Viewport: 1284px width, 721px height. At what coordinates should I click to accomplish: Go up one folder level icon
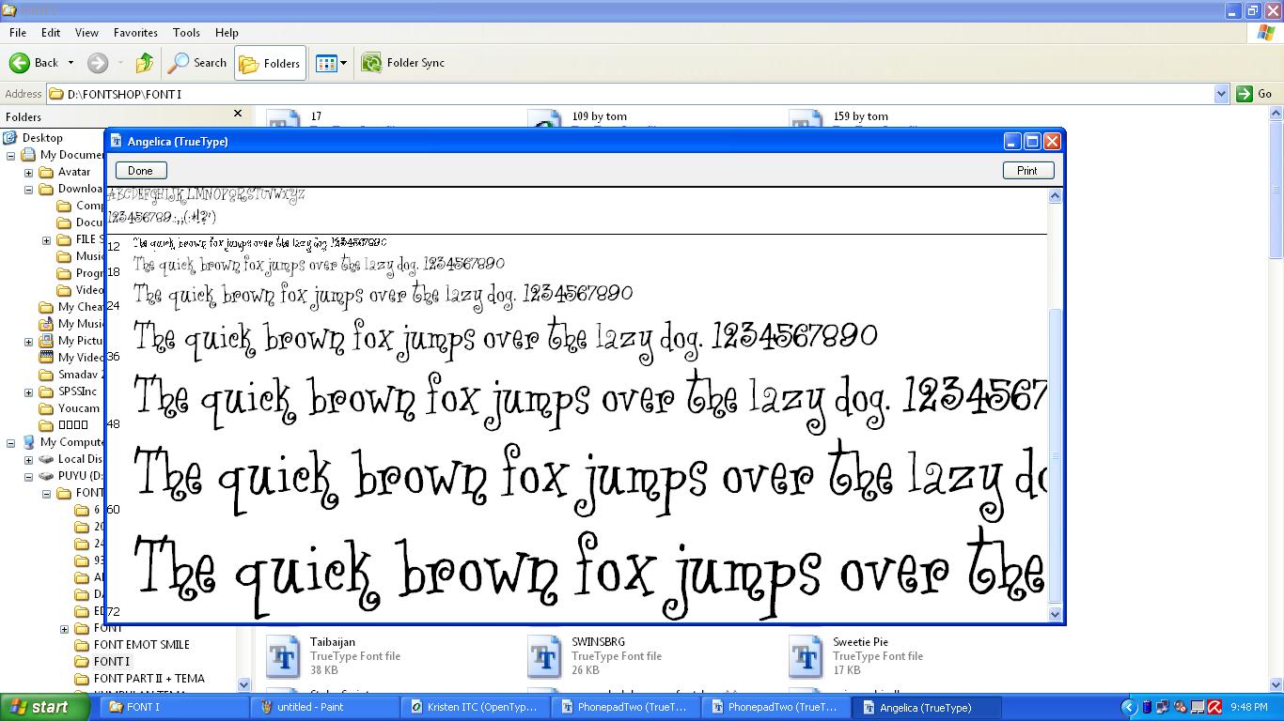[x=144, y=63]
